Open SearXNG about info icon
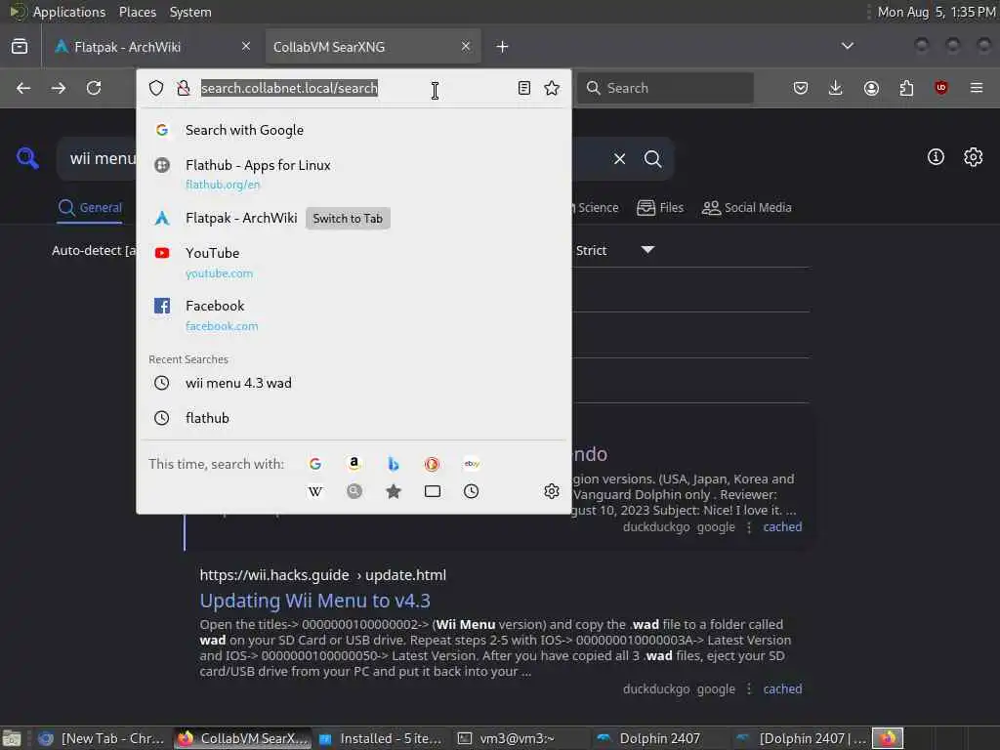This screenshot has width=1000, height=750. [x=936, y=157]
